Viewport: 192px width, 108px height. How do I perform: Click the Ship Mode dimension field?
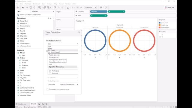(x=24, y=38)
